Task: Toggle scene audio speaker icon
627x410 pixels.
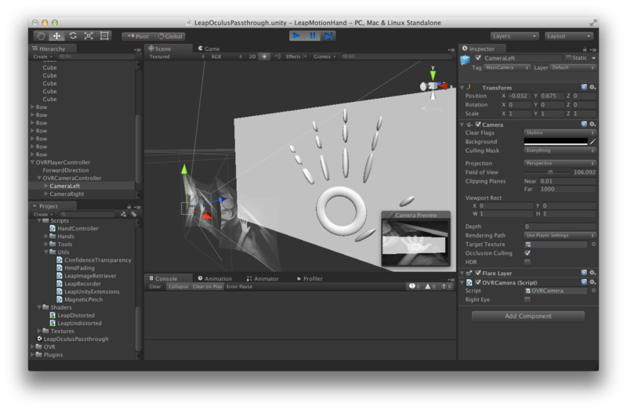Action: point(277,56)
